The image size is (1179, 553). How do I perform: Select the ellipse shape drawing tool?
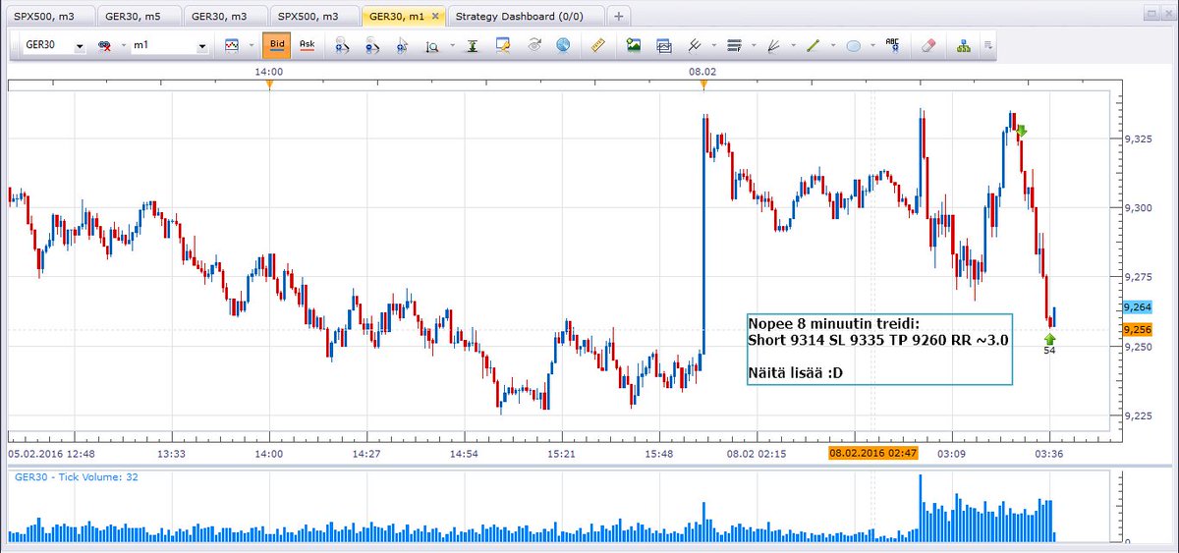[x=853, y=45]
